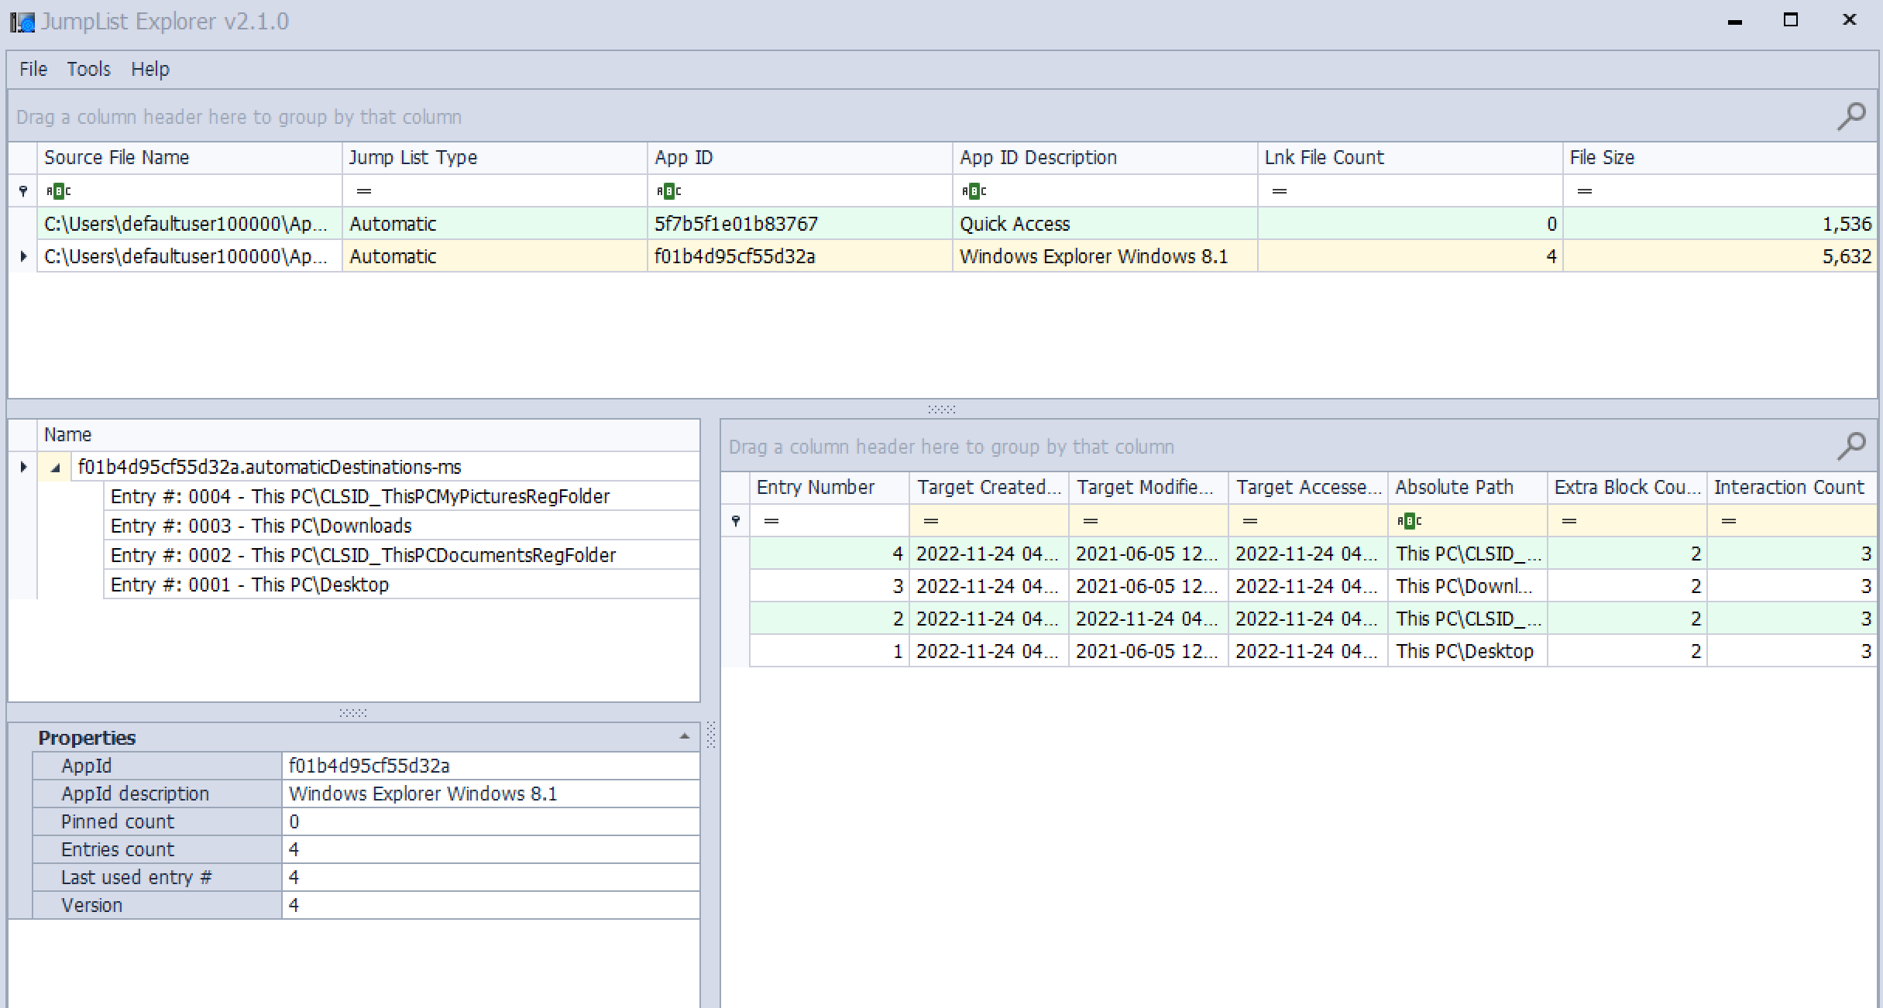Click the Entry Number equals filter icon

pos(771,521)
